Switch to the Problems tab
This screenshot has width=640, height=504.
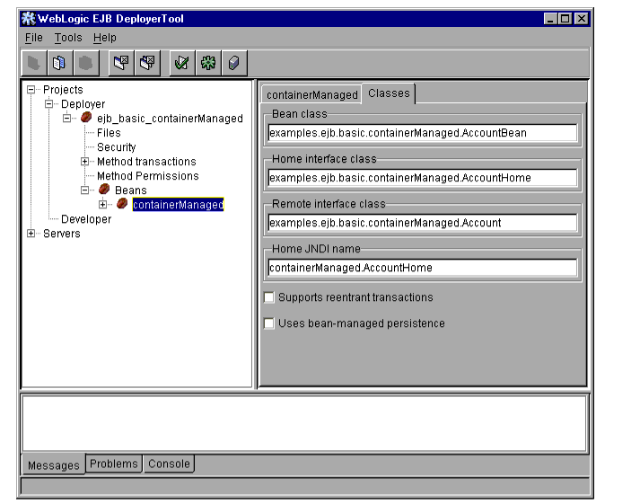(114, 464)
